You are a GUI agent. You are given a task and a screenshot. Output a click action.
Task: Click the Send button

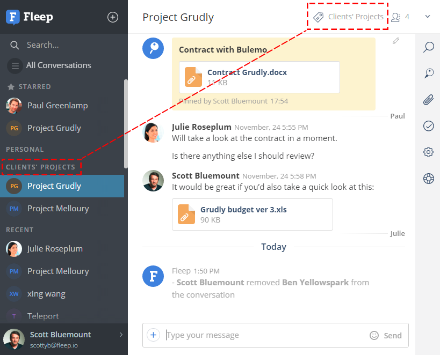tap(393, 335)
